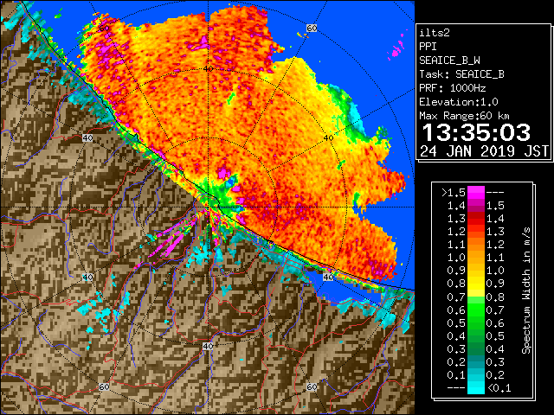Select the "PPI" scan type label
554x415 pixels.
point(428,47)
